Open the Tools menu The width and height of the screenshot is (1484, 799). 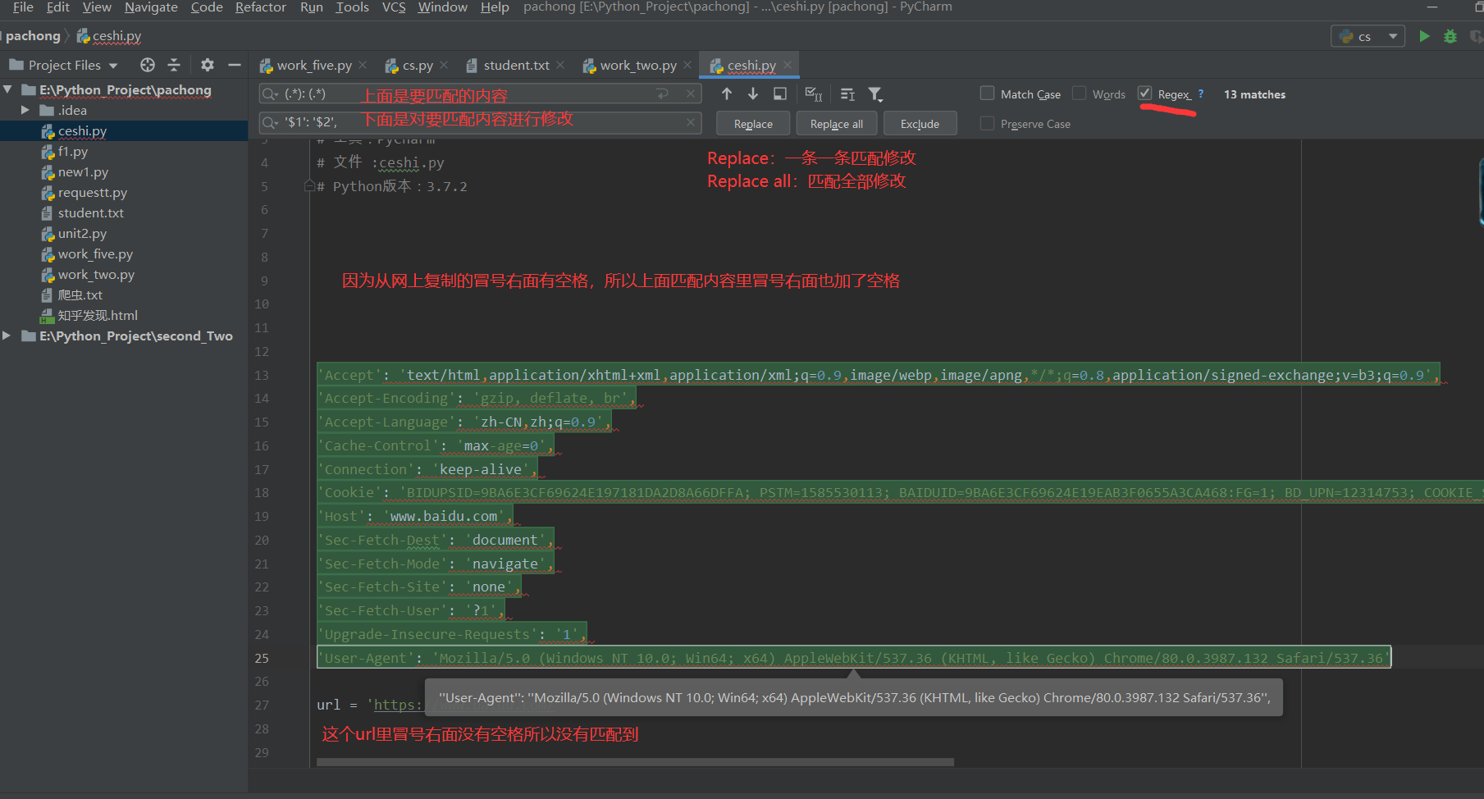(x=352, y=7)
